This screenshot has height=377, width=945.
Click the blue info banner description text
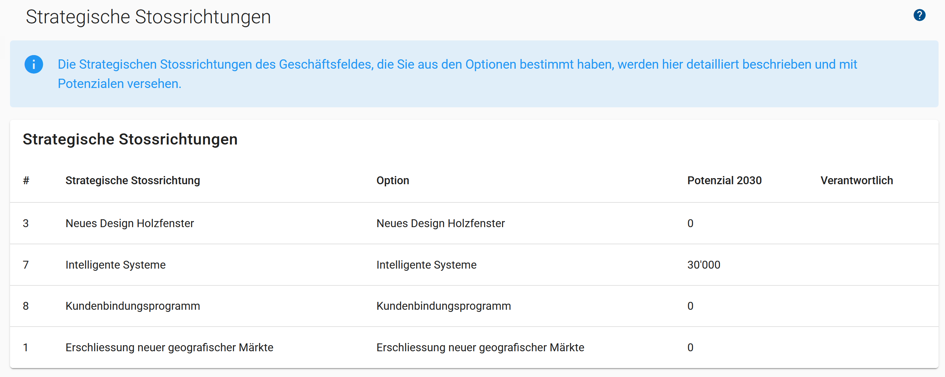pos(457,74)
